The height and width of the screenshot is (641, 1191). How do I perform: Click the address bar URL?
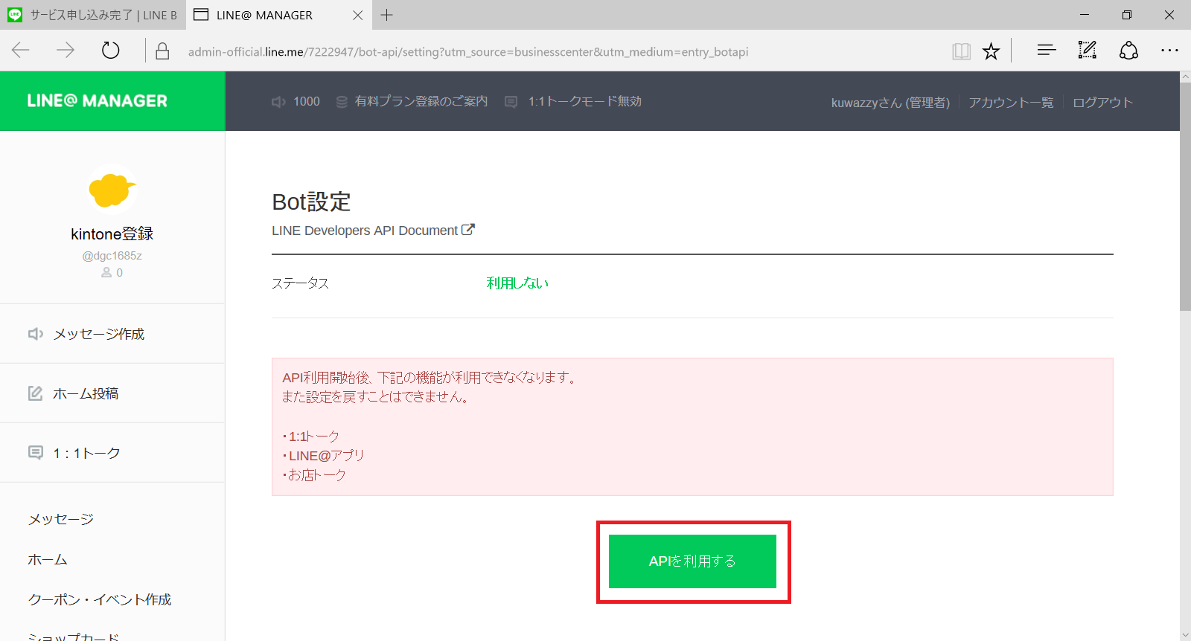[468, 51]
